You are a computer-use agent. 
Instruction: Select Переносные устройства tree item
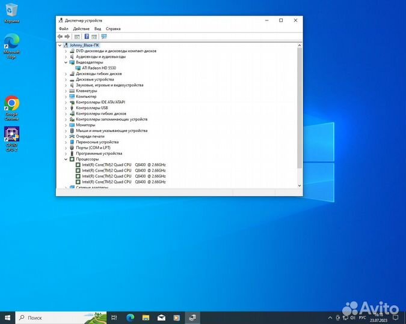click(x=97, y=142)
